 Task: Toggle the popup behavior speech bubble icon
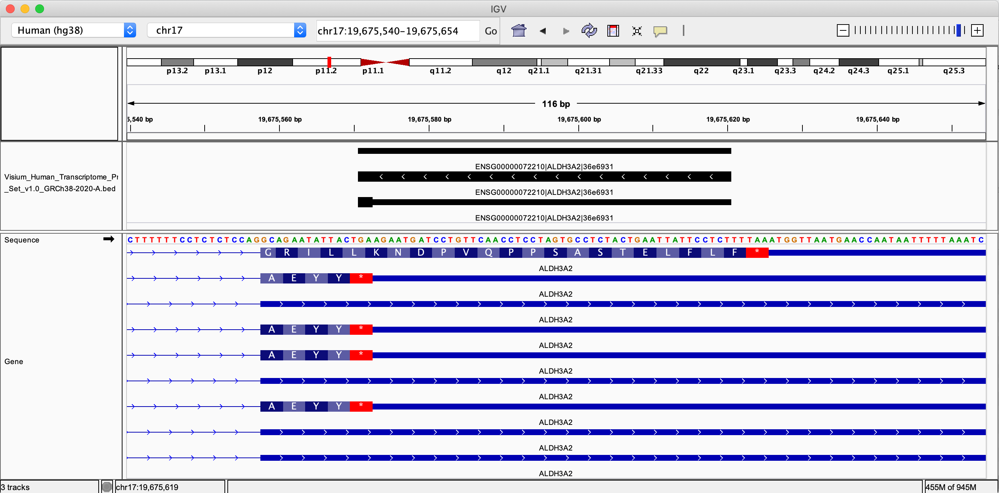(x=660, y=31)
